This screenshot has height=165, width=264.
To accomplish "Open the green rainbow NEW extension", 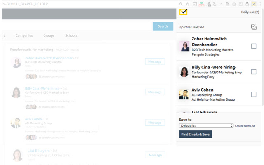I will tap(202, 4).
